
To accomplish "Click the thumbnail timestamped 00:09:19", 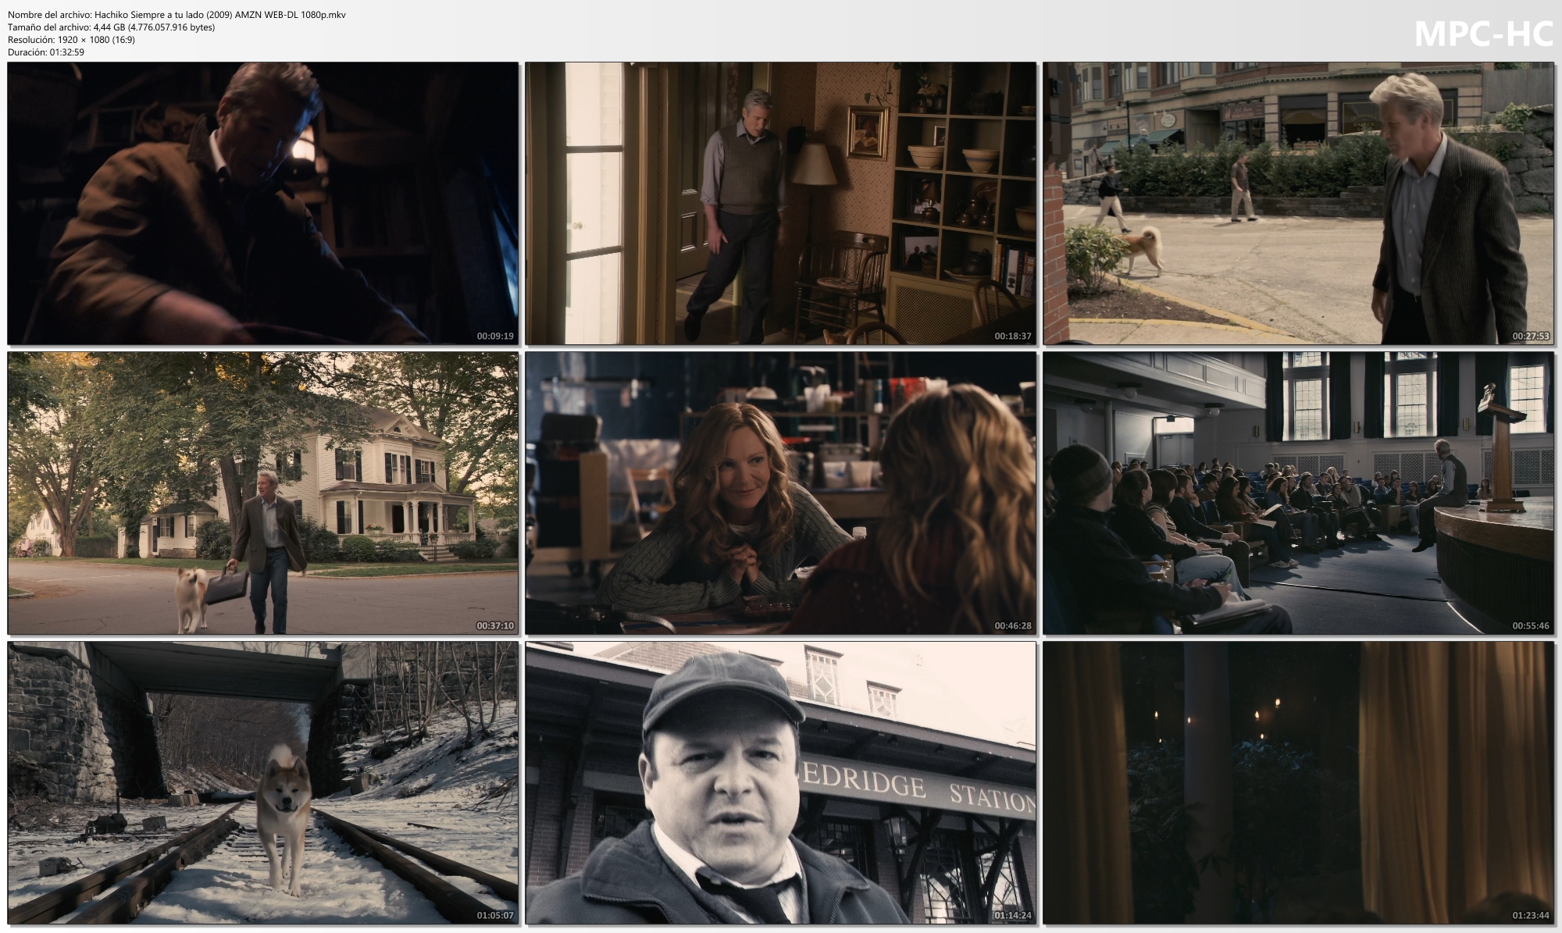I will (262, 203).
